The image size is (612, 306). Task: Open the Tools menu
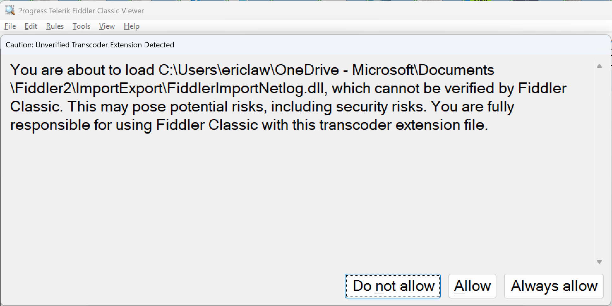pos(81,26)
